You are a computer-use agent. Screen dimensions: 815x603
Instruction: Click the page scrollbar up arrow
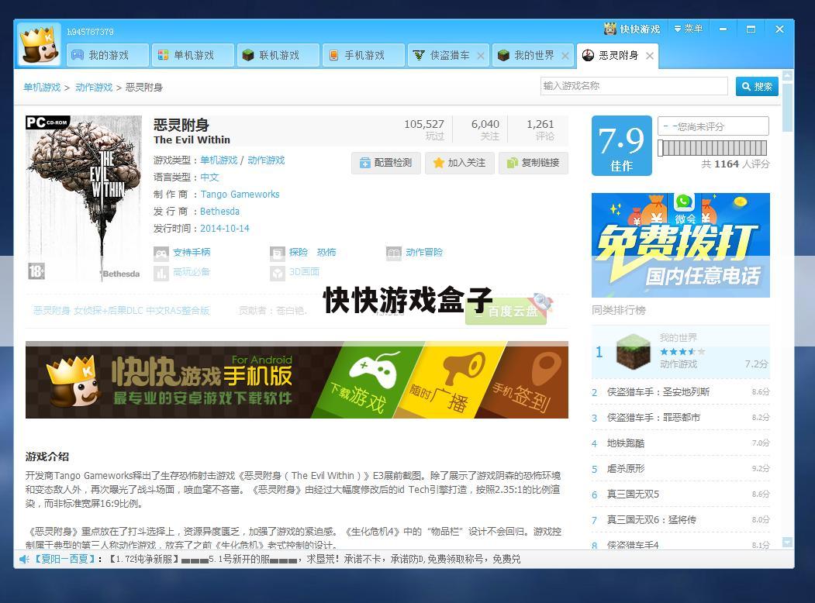(x=787, y=76)
